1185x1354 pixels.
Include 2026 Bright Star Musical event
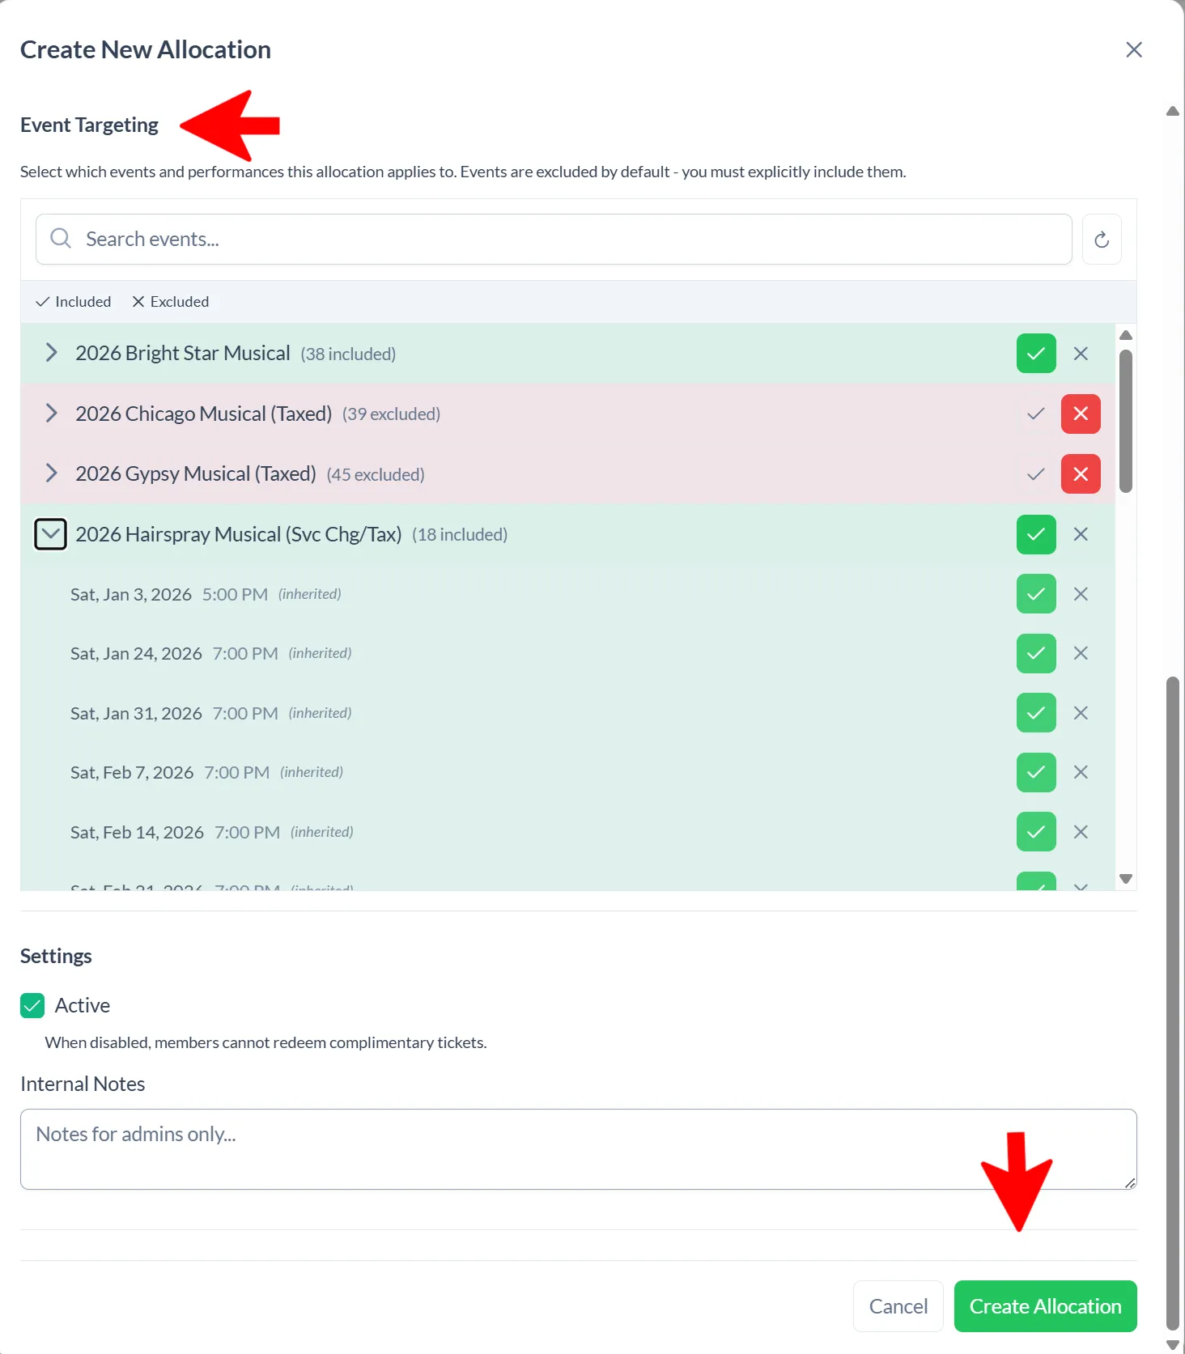coord(1036,354)
